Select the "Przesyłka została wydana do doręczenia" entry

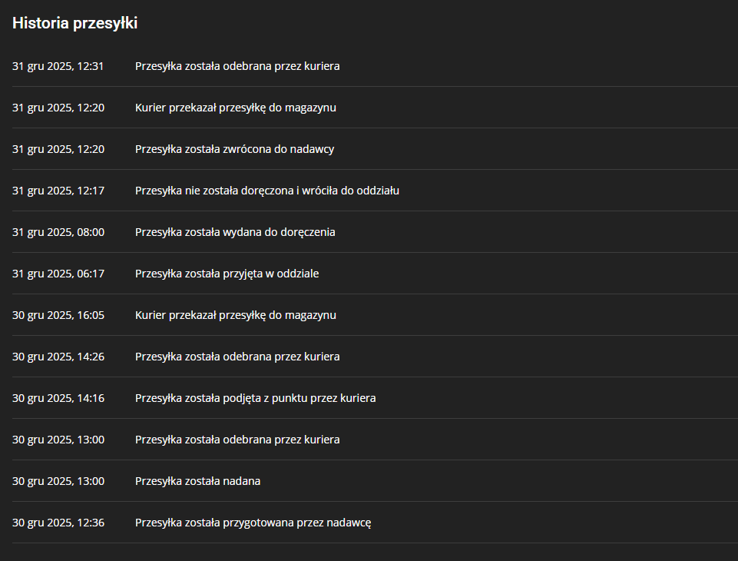click(235, 232)
